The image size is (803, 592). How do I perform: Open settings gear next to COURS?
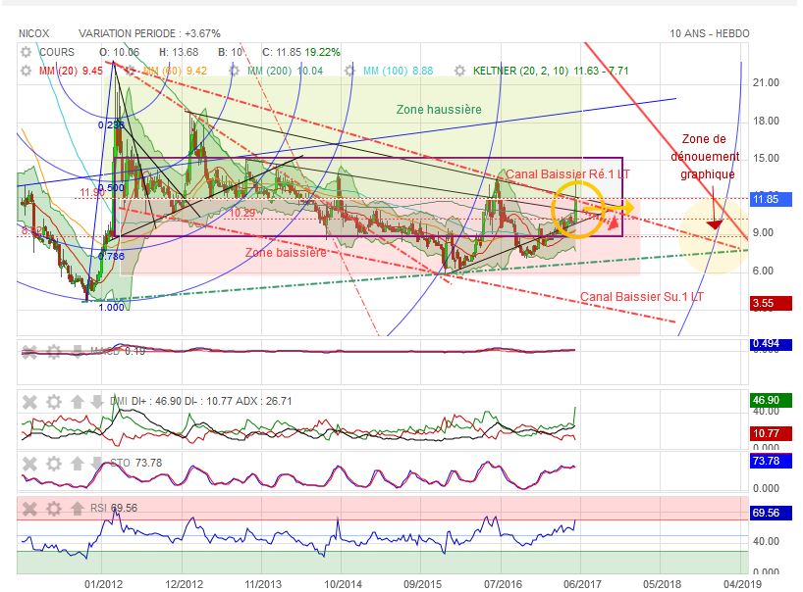pos(26,52)
